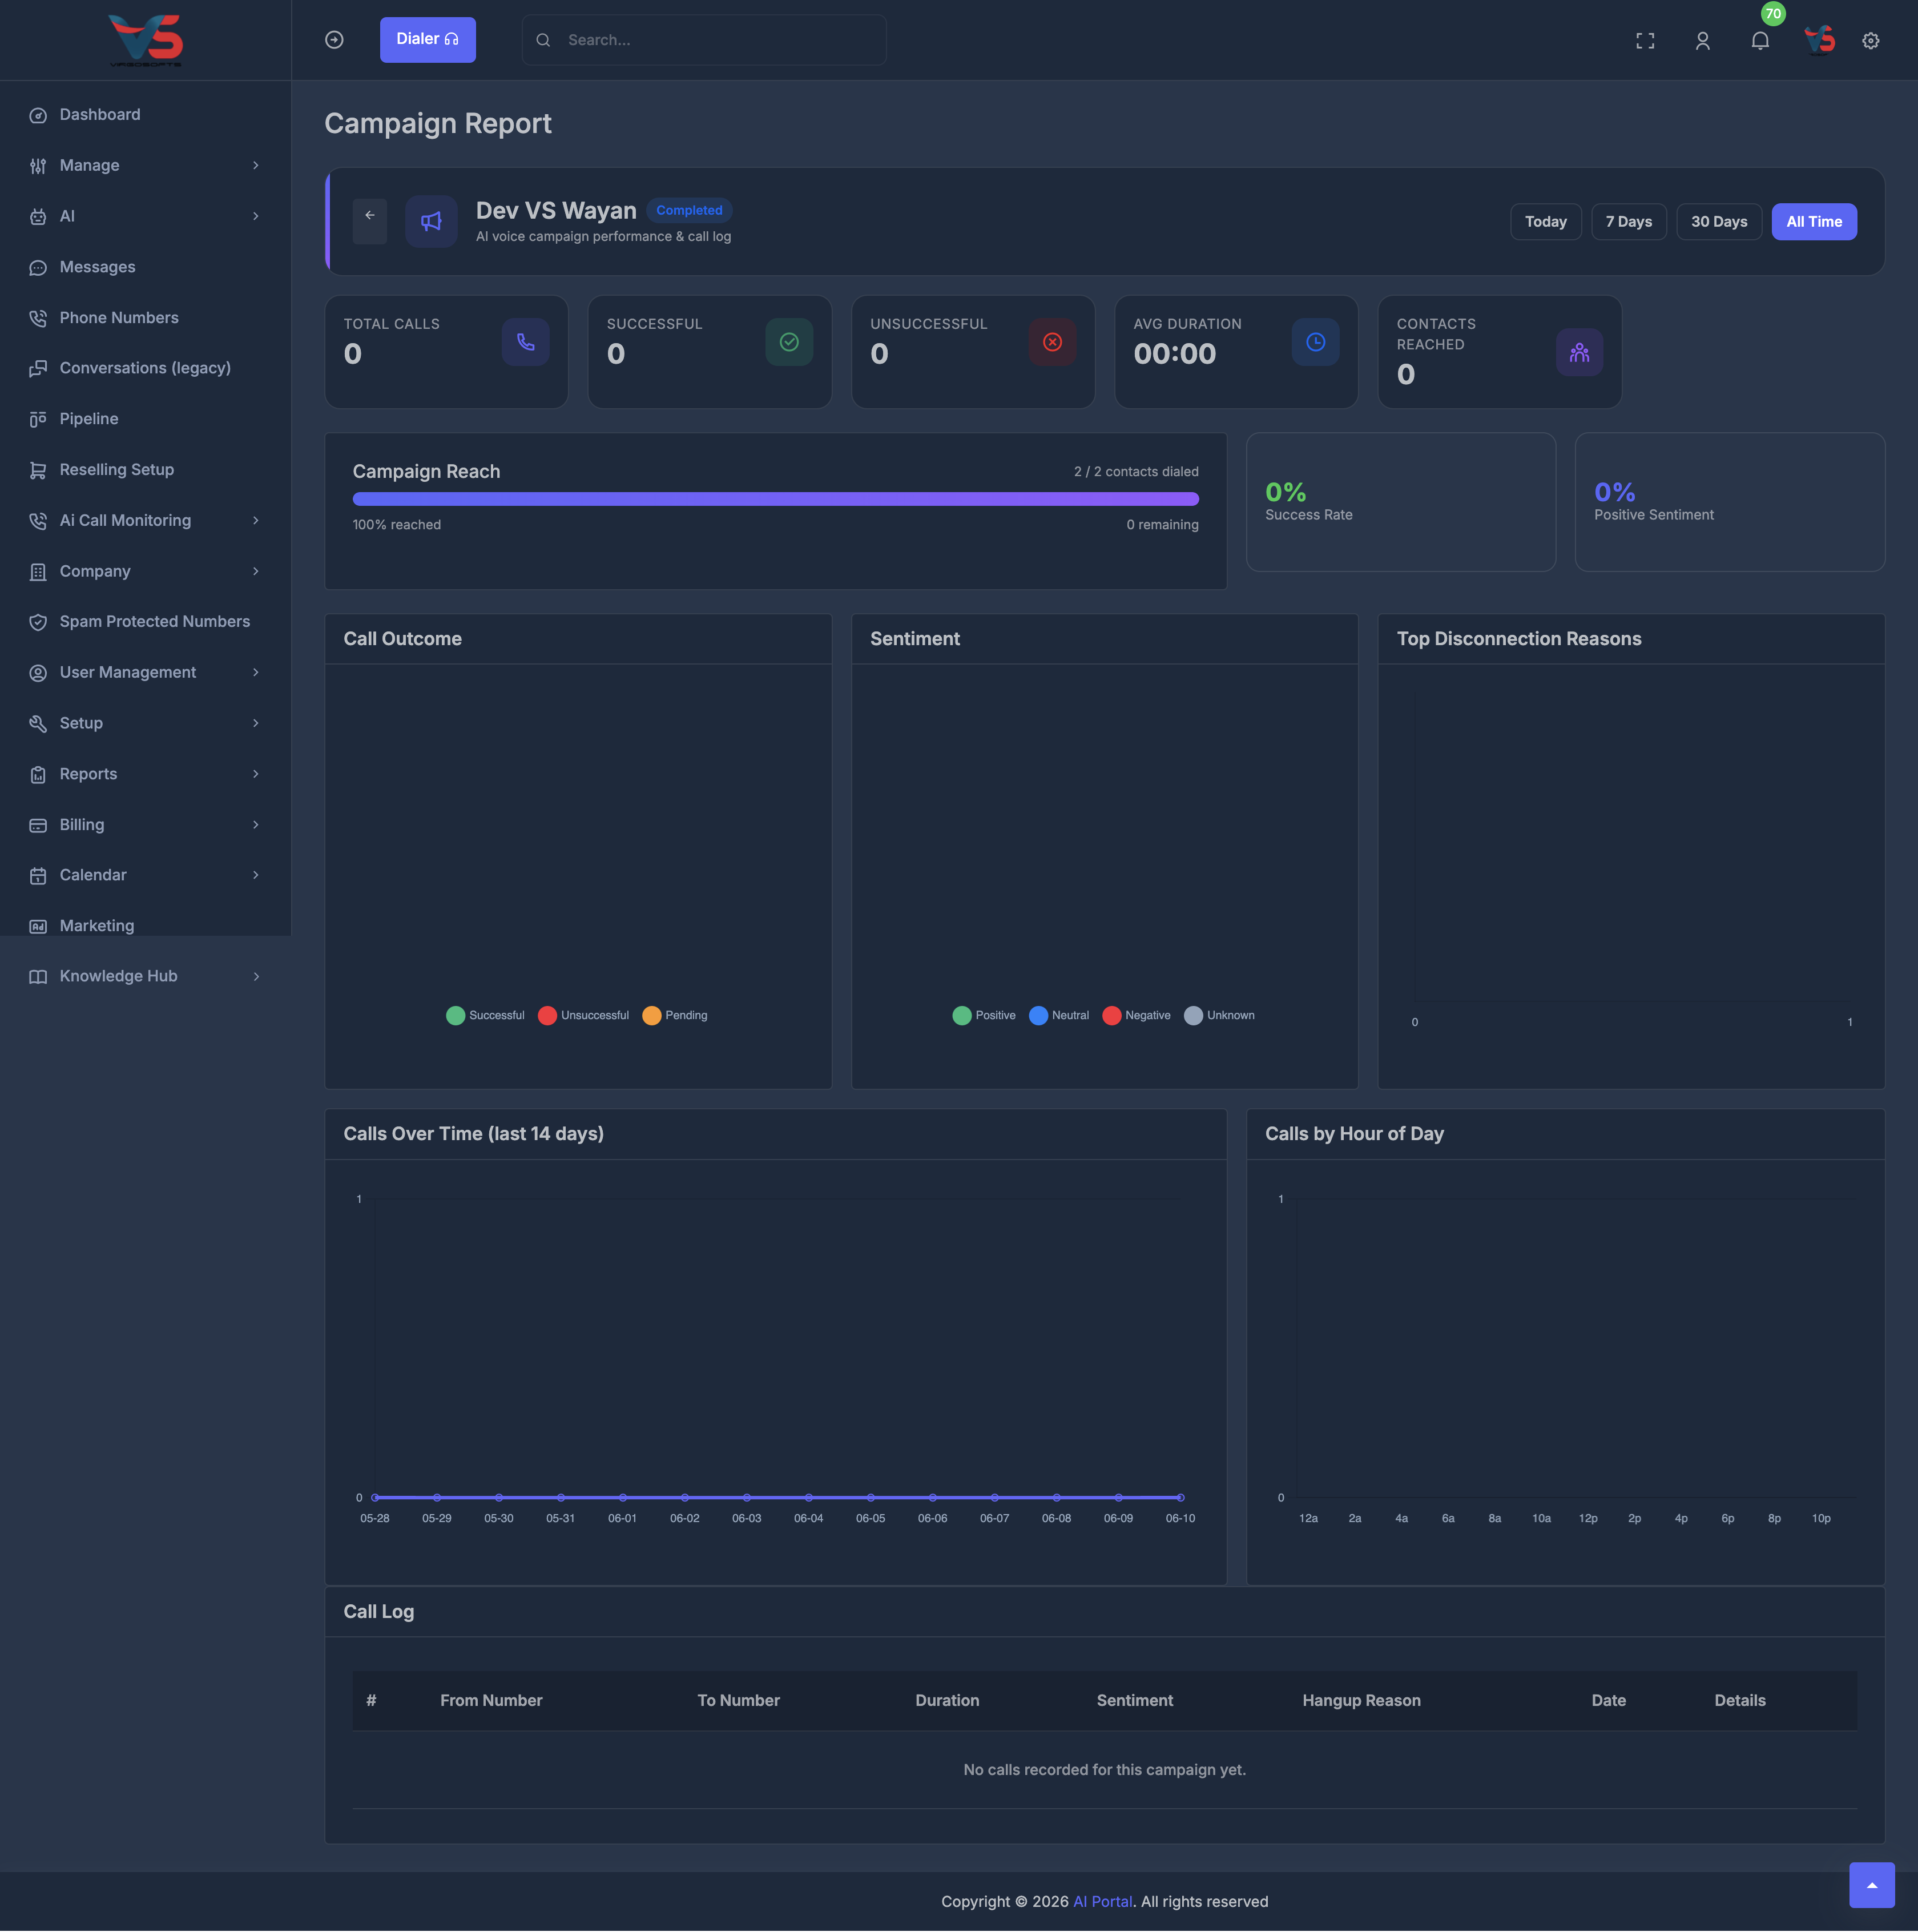Click the Dashboard gauge icon
Viewport: 1918px width, 1932px height.
point(38,115)
